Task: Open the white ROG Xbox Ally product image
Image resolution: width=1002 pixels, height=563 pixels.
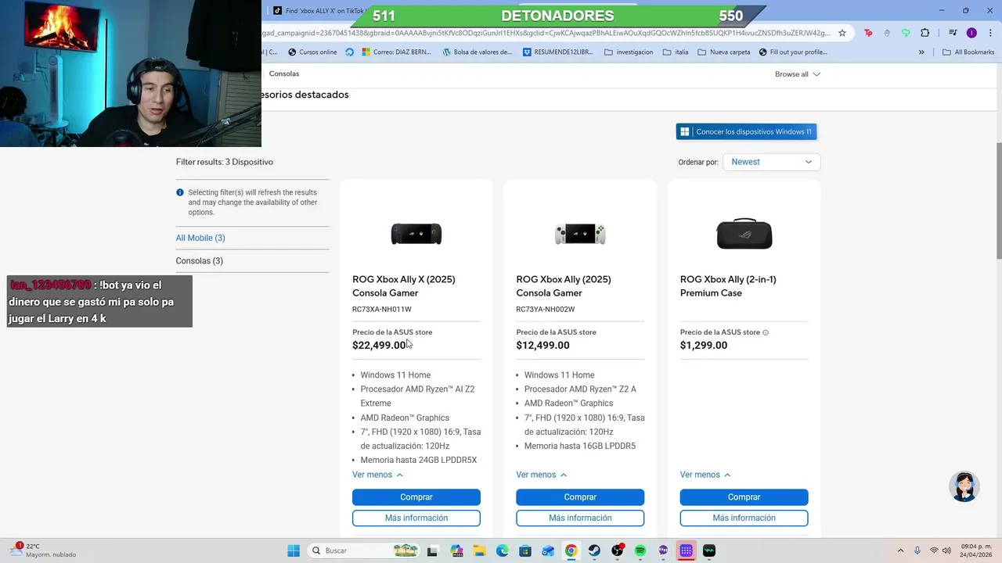Action: pyautogui.click(x=580, y=234)
